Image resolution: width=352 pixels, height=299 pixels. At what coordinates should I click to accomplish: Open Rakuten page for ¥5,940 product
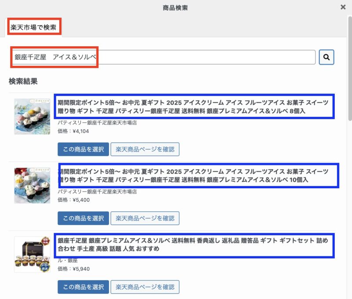[145, 287]
